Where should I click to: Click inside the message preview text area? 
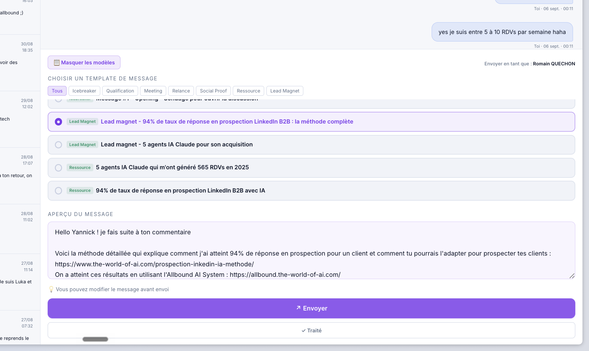[311, 250]
